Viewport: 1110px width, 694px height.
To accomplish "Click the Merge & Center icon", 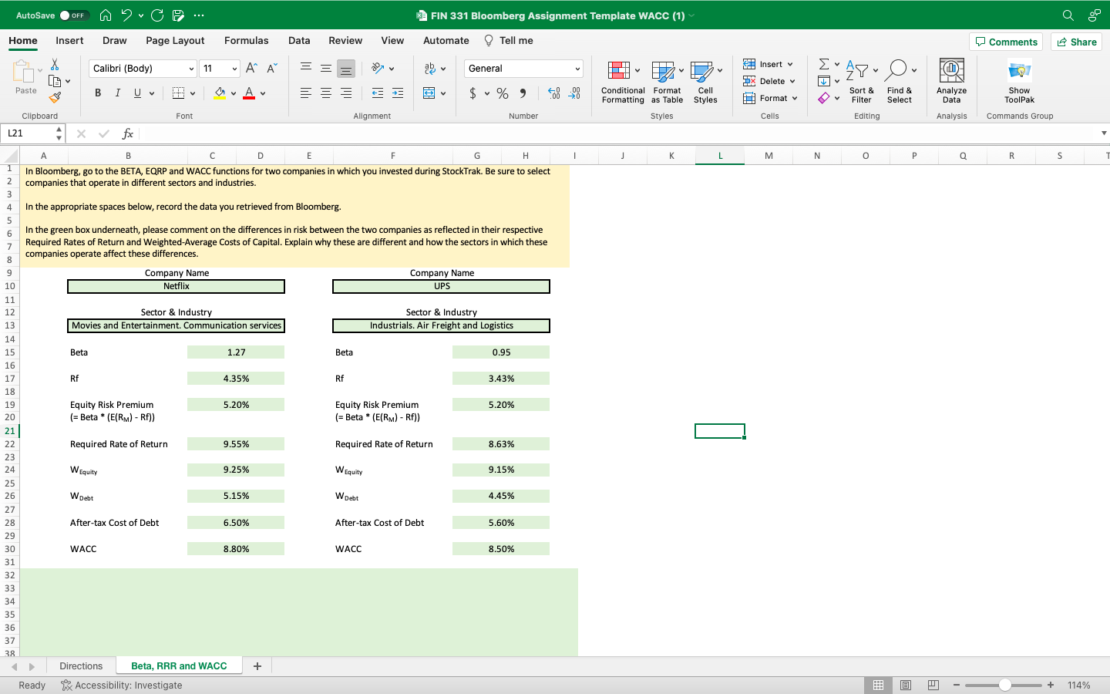I will (x=429, y=93).
